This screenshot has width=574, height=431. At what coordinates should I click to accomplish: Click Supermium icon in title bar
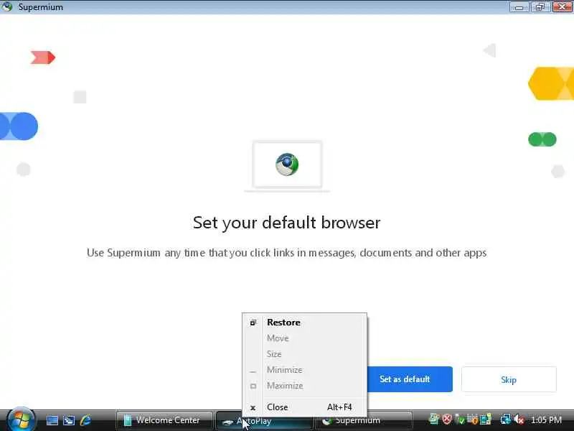pos(6,6)
